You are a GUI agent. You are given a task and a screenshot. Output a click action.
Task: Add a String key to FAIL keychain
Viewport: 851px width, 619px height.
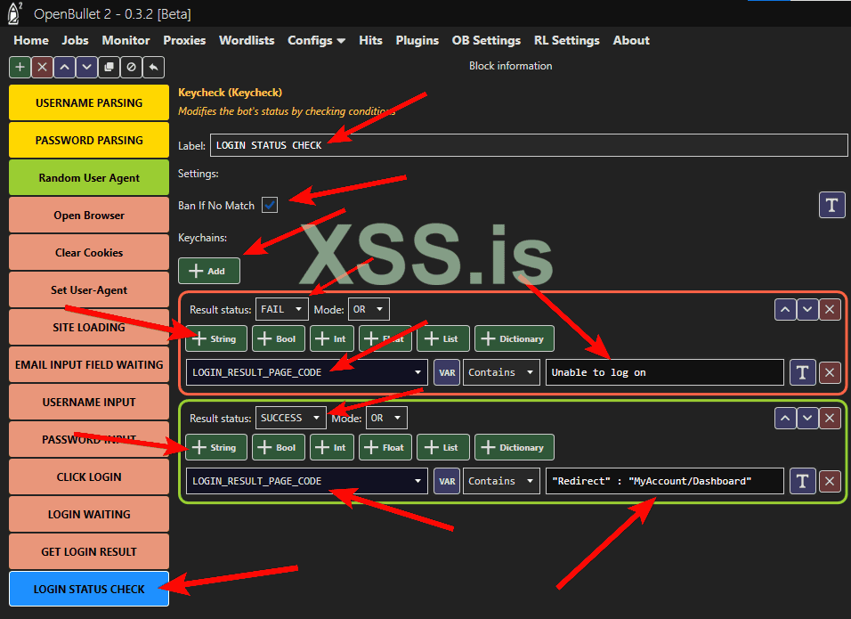coord(216,338)
